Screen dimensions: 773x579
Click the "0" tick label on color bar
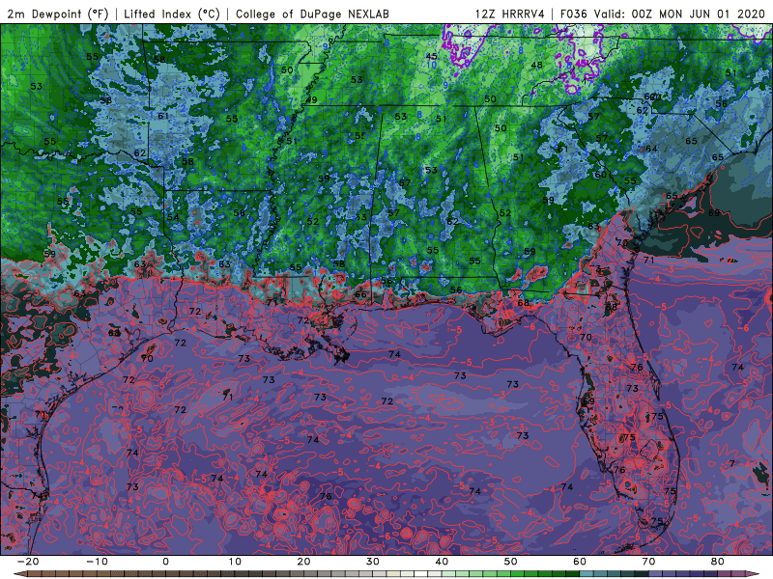[x=165, y=562]
